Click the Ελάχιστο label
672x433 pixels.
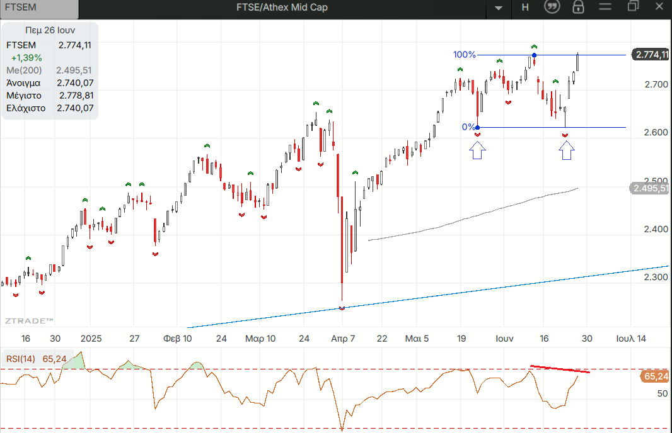pos(26,108)
